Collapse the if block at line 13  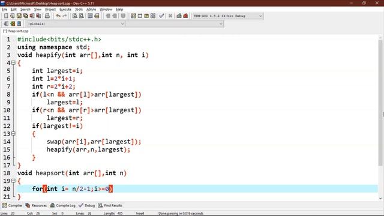[x=13, y=134]
